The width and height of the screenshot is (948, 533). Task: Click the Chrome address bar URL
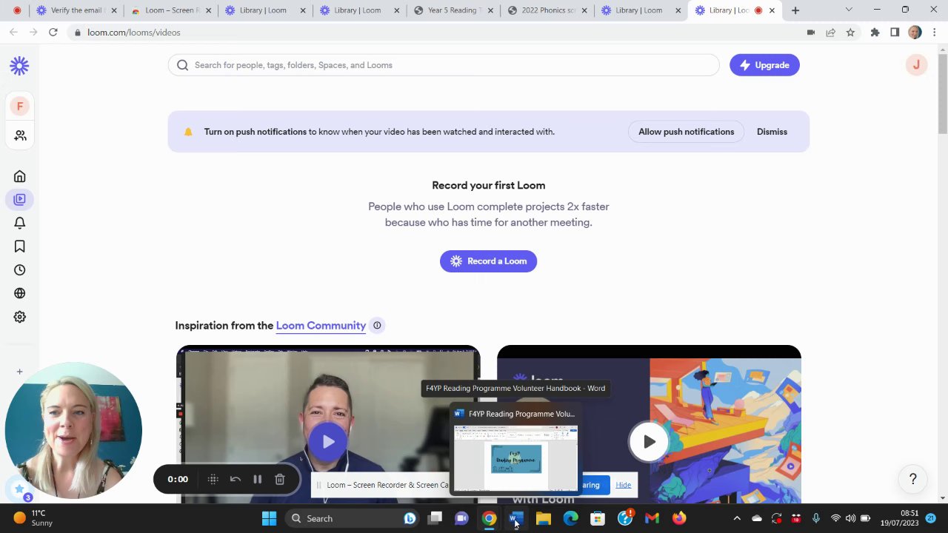tap(134, 33)
